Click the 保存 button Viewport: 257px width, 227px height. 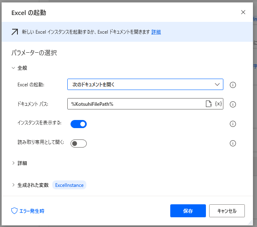tap(188, 211)
